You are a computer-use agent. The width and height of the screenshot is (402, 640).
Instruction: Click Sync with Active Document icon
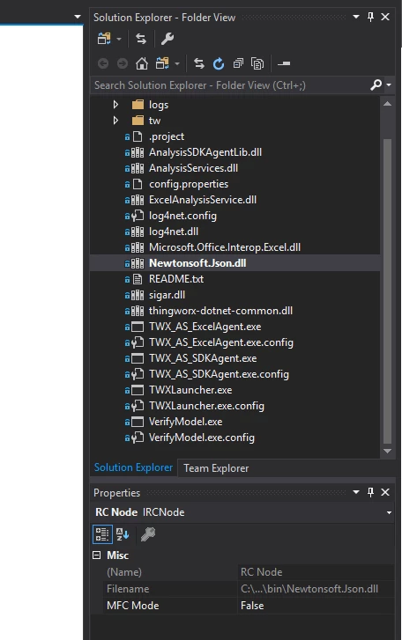(x=199, y=63)
